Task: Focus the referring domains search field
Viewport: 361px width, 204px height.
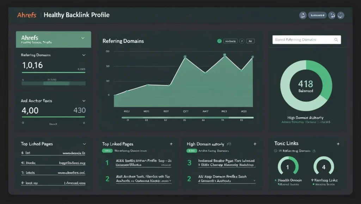Action: 307,39
